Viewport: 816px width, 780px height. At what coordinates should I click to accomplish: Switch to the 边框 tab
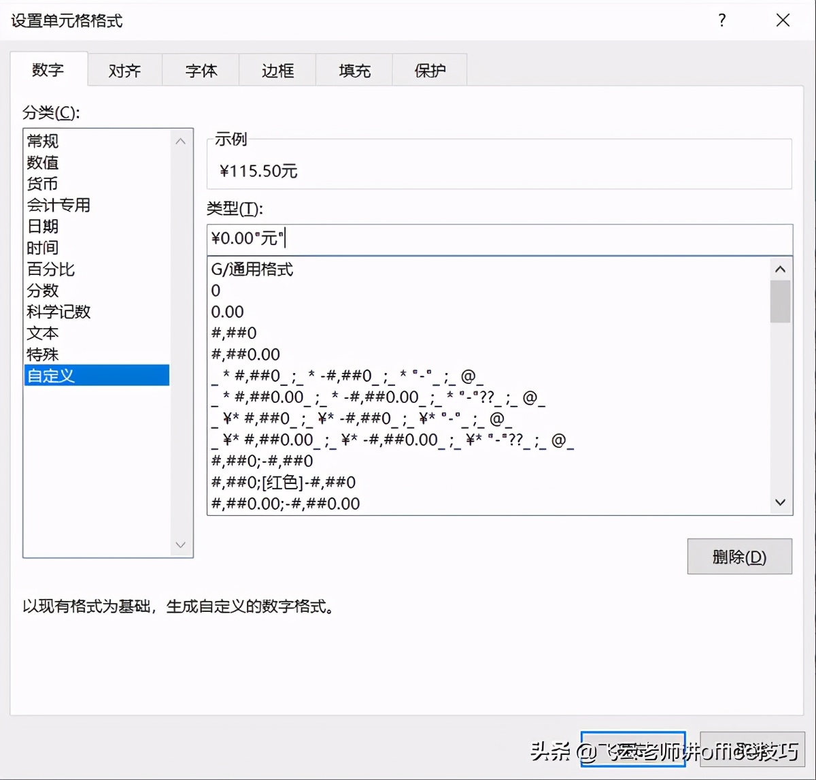coord(277,70)
